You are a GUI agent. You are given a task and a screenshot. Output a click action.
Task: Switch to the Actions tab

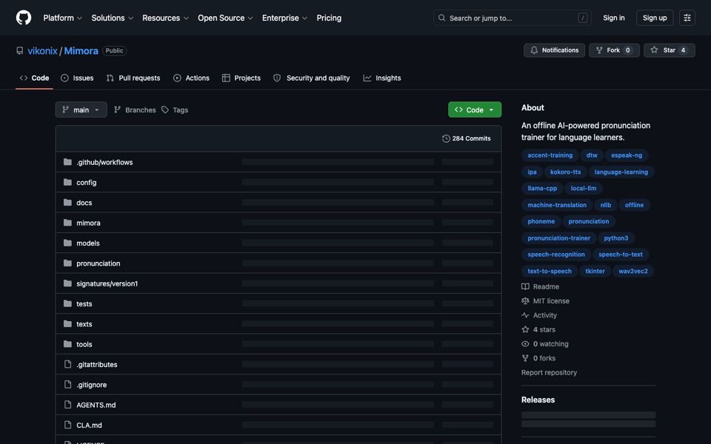[x=191, y=78]
